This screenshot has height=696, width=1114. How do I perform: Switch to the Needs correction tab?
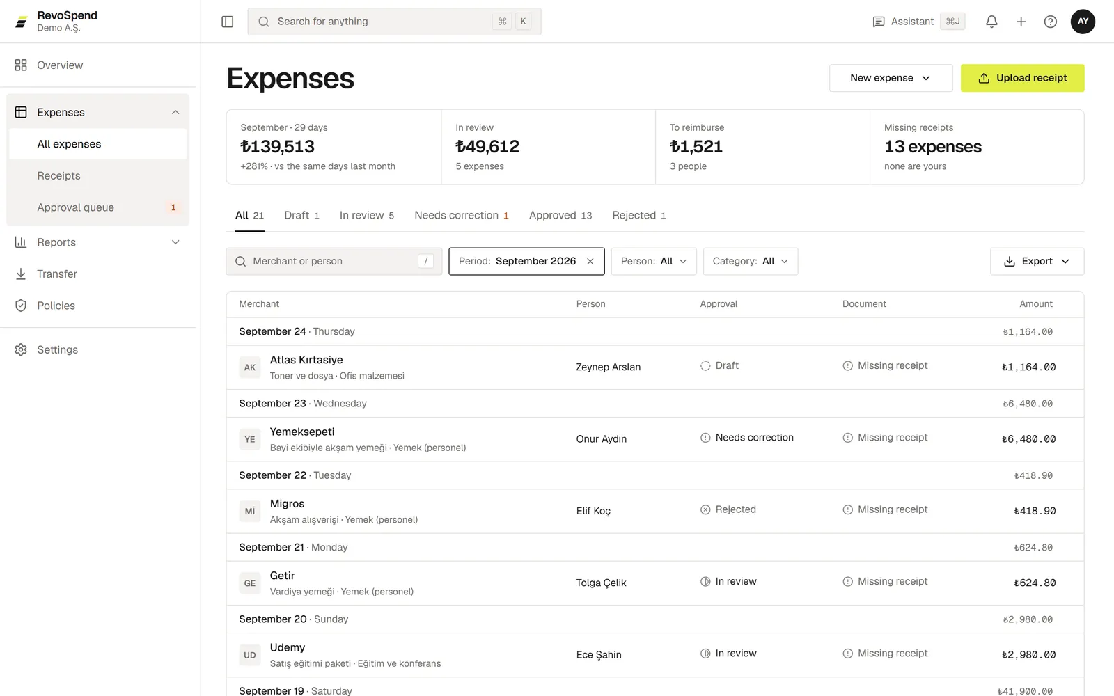tap(462, 215)
